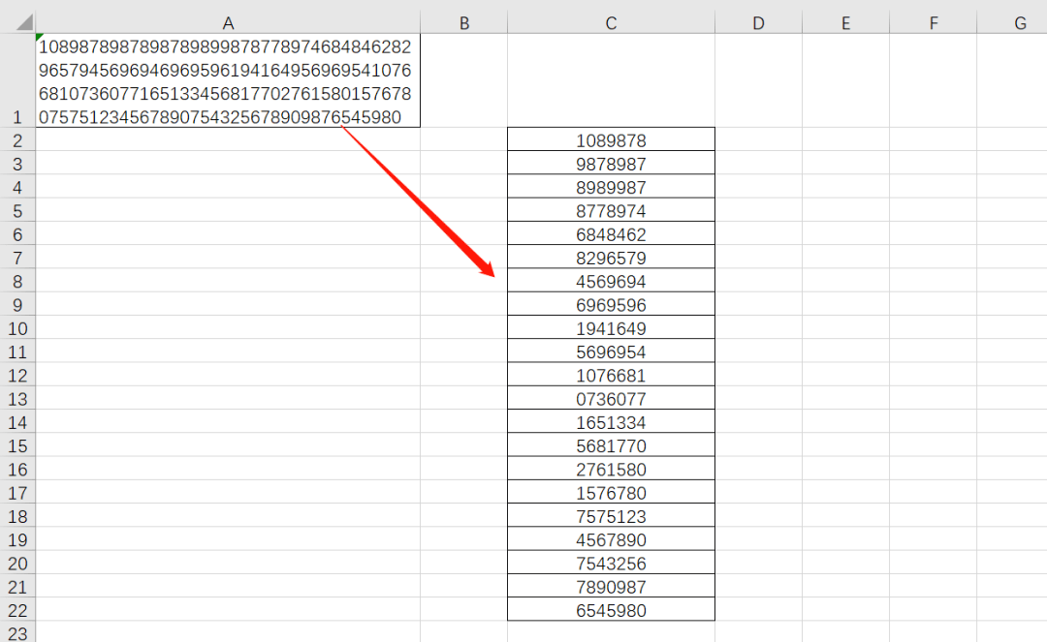Screen dimensions: 1047x642
Task: Click cell A1 containing the long digit string
Action: tap(228, 81)
